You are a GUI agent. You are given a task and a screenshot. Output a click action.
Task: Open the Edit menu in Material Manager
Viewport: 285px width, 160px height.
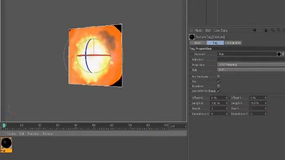22,134
